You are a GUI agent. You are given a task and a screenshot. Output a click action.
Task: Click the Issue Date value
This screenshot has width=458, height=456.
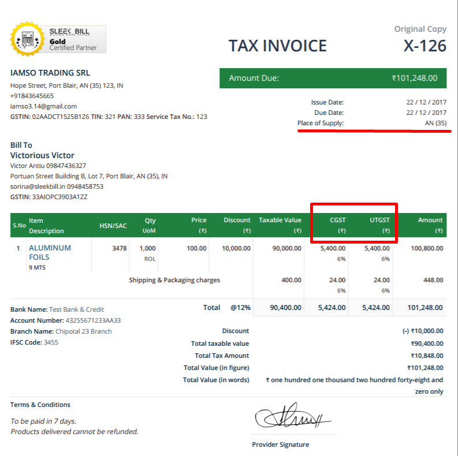click(426, 102)
